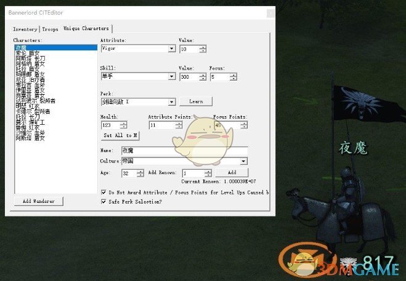This screenshot has width=406, height=281.
Task: Click the Attribute Points field showing 11
Action: coord(162,125)
